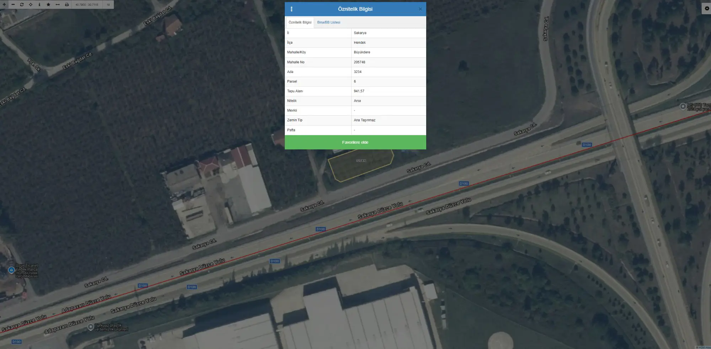Switch to the Bina/BB Listesi tab
Screen dimensions: 711x349
coord(328,22)
